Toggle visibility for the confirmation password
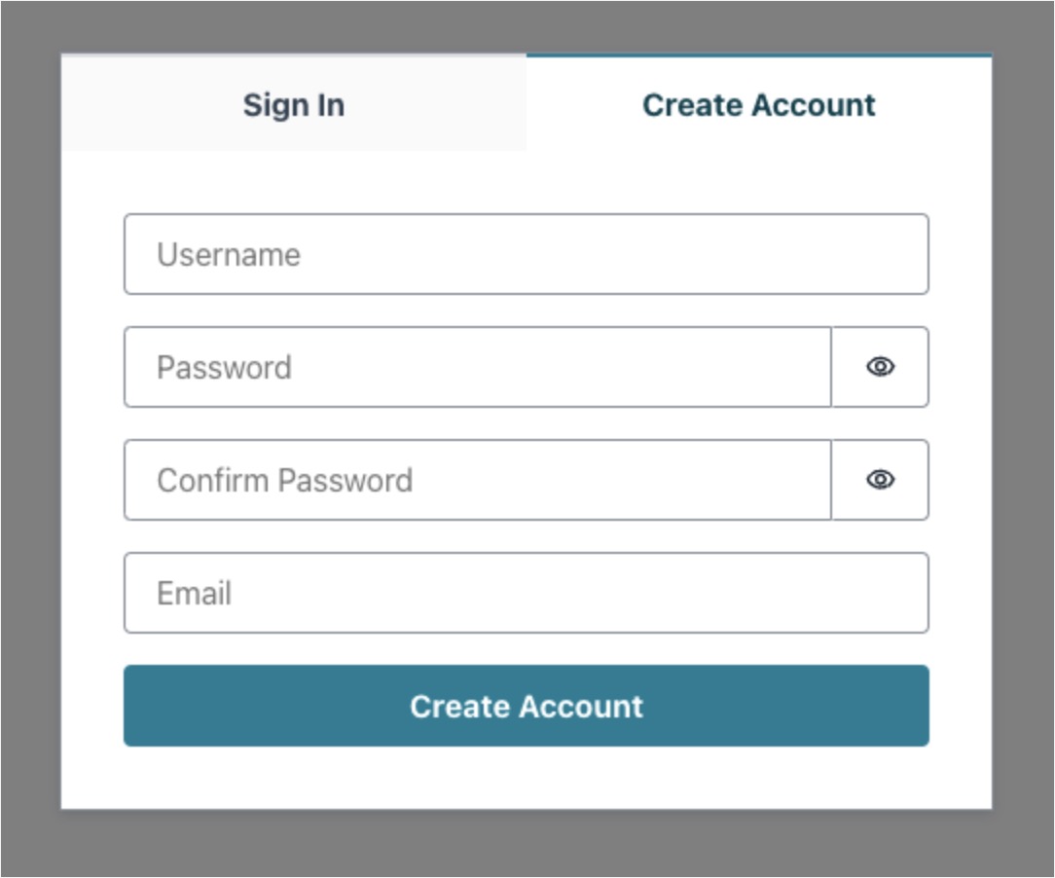The width and height of the screenshot is (1055, 878). 880,480
